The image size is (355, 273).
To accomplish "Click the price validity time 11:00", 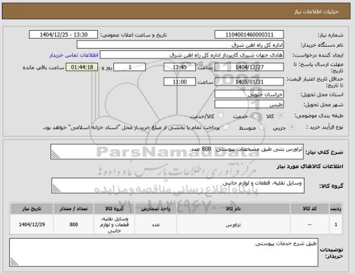I will tap(179, 82).
